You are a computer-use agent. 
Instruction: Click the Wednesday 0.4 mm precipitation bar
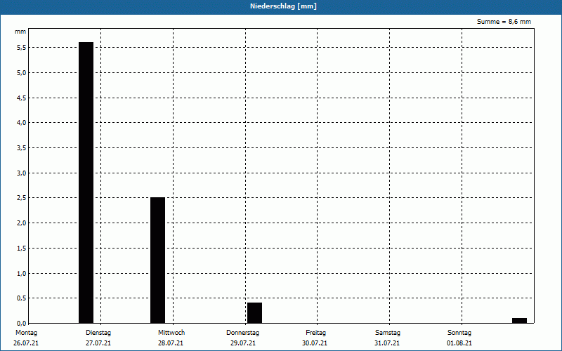[x=254, y=312]
